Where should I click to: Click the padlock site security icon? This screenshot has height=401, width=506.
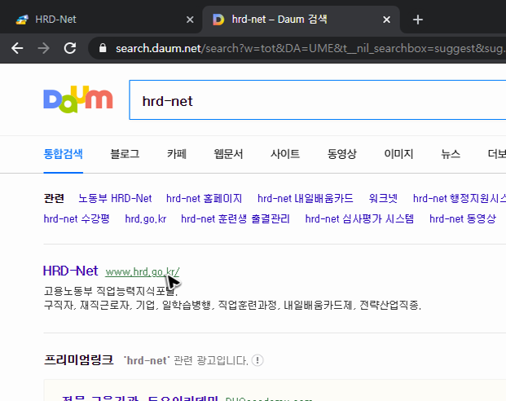[103, 48]
